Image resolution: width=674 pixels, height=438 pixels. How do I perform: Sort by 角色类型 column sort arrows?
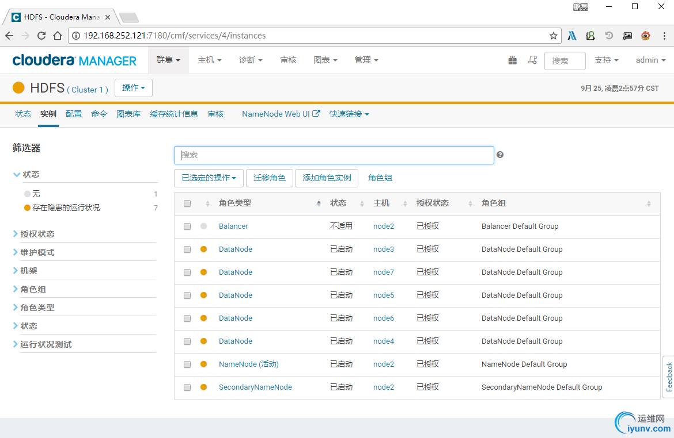click(x=319, y=203)
